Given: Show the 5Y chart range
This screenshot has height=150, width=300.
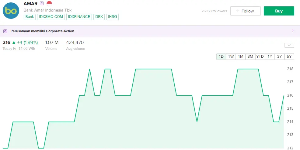Looking at the screenshot, I should 289,56.
